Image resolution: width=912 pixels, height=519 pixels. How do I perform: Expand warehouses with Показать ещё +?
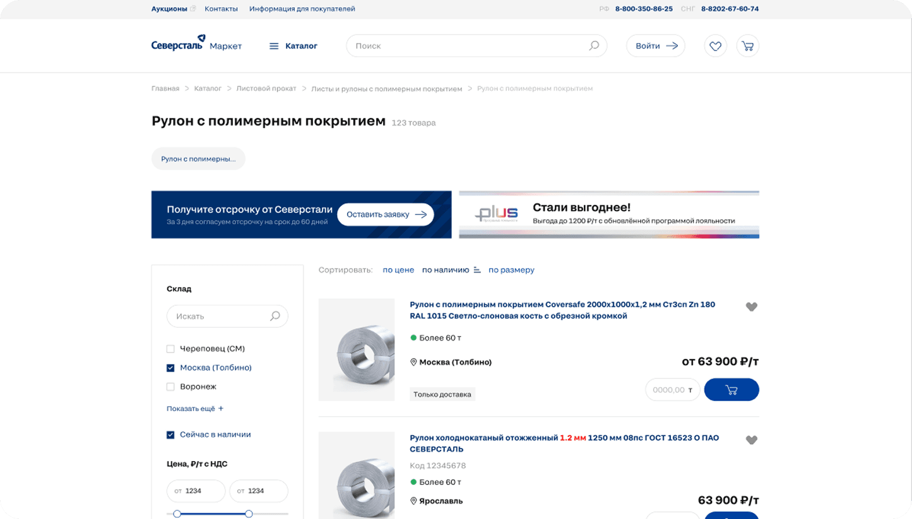tap(195, 409)
